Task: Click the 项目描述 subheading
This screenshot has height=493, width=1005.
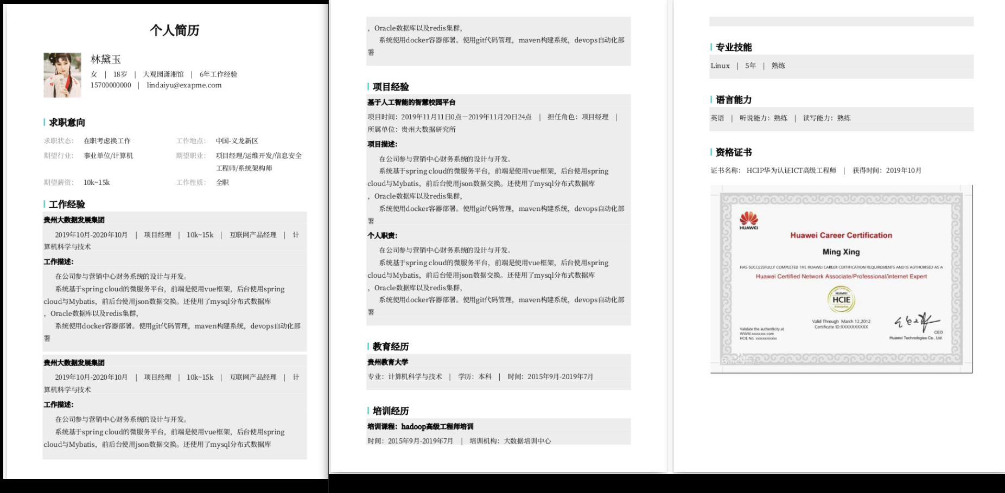Action: (x=382, y=144)
